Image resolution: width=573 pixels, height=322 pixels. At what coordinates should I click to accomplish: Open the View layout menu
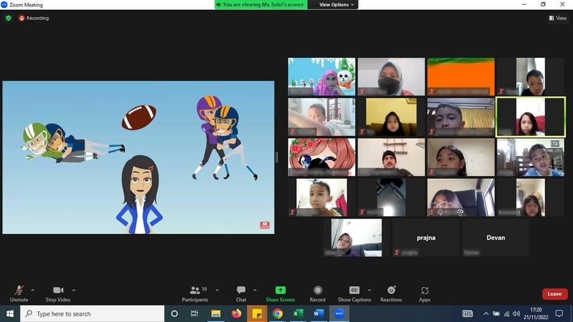tap(558, 18)
